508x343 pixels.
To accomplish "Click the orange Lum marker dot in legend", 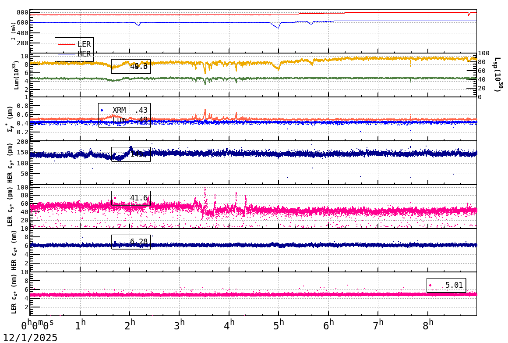I will pyautogui.click(x=102, y=119).
